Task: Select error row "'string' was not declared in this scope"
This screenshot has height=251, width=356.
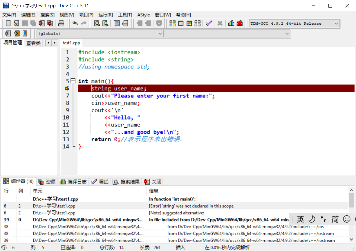Action: click(x=175, y=206)
